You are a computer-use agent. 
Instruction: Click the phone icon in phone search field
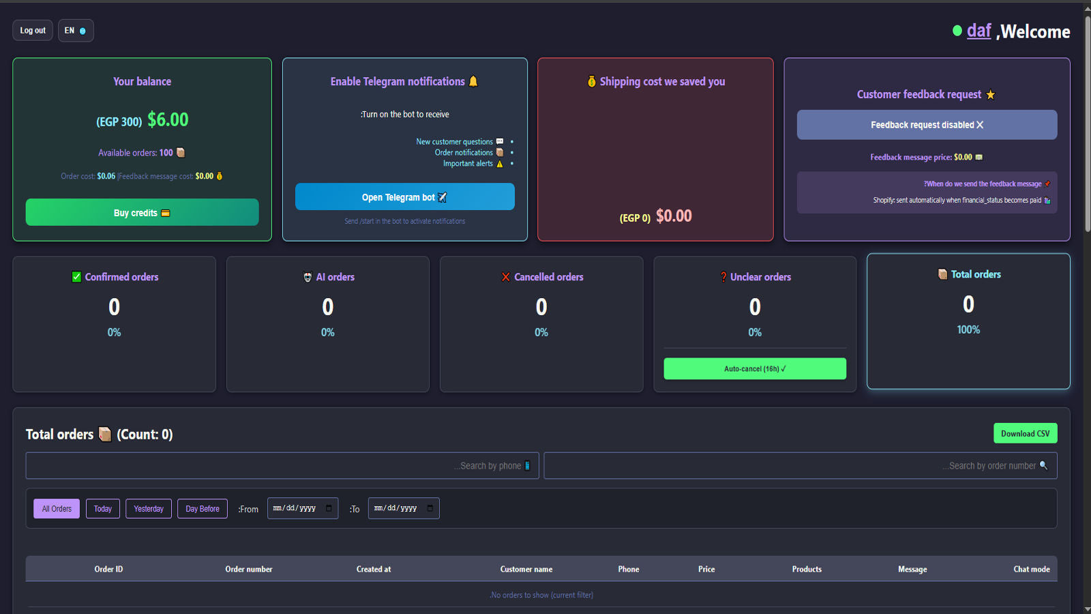526,465
